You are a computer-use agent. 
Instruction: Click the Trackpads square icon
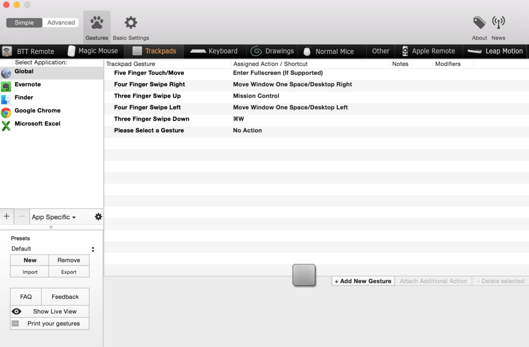tap(137, 51)
